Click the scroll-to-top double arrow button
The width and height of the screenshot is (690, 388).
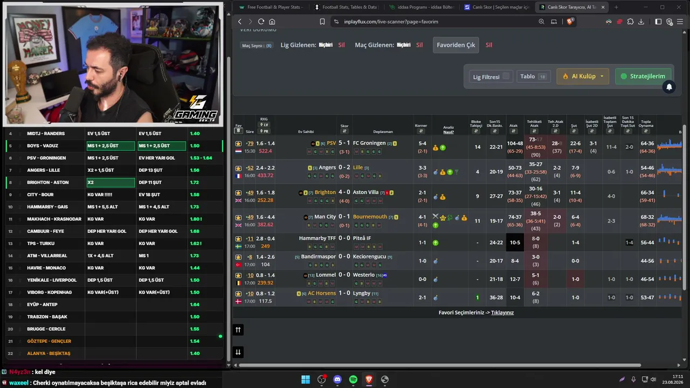click(238, 330)
